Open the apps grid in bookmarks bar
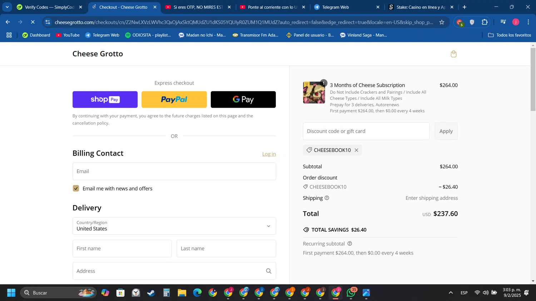This screenshot has height=301, width=536. tap(9, 35)
